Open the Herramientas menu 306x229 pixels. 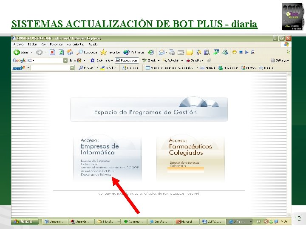tap(76, 45)
